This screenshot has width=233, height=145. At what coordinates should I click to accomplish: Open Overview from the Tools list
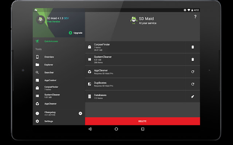(x=59, y=57)
